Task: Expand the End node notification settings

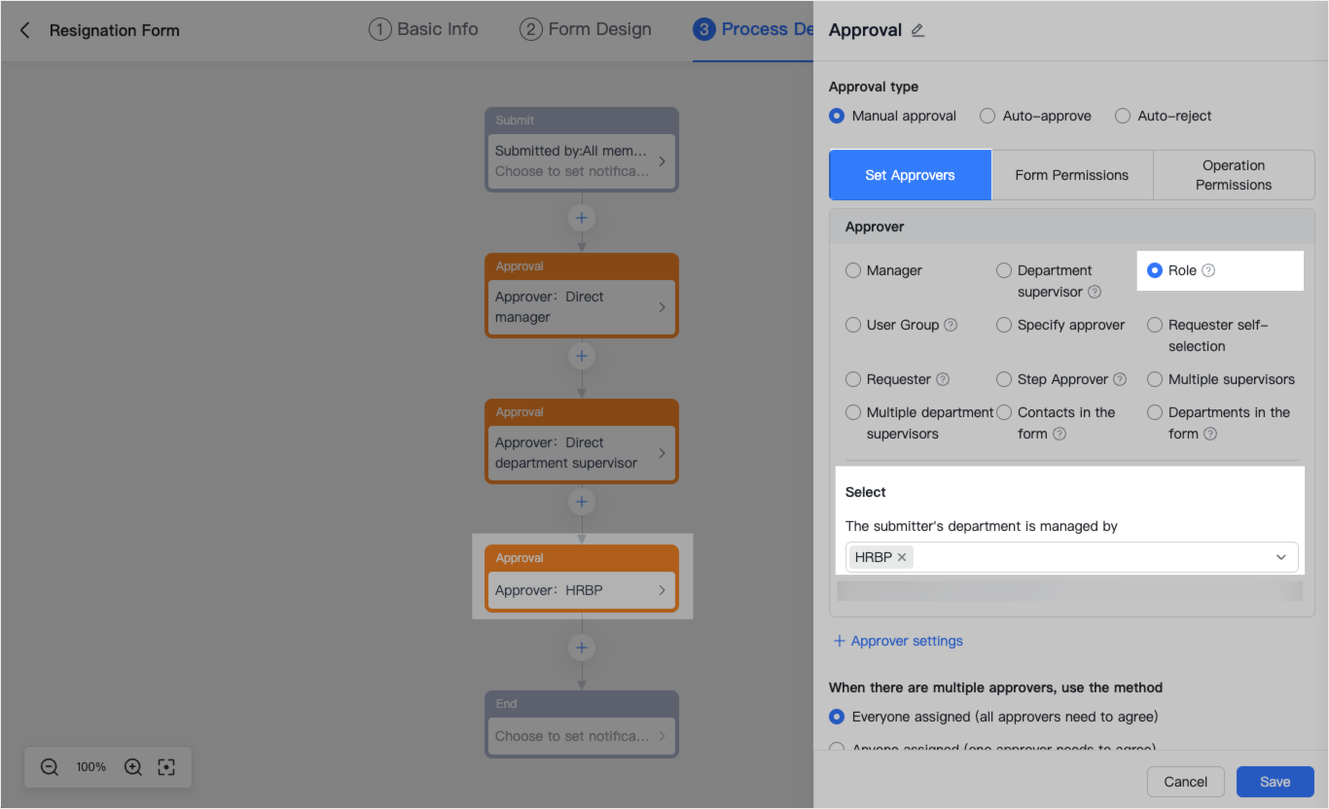Action: (663, 736)
